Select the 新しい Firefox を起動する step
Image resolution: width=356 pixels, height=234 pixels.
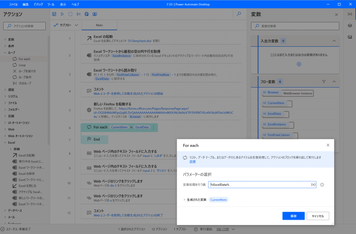click(161, 110)
